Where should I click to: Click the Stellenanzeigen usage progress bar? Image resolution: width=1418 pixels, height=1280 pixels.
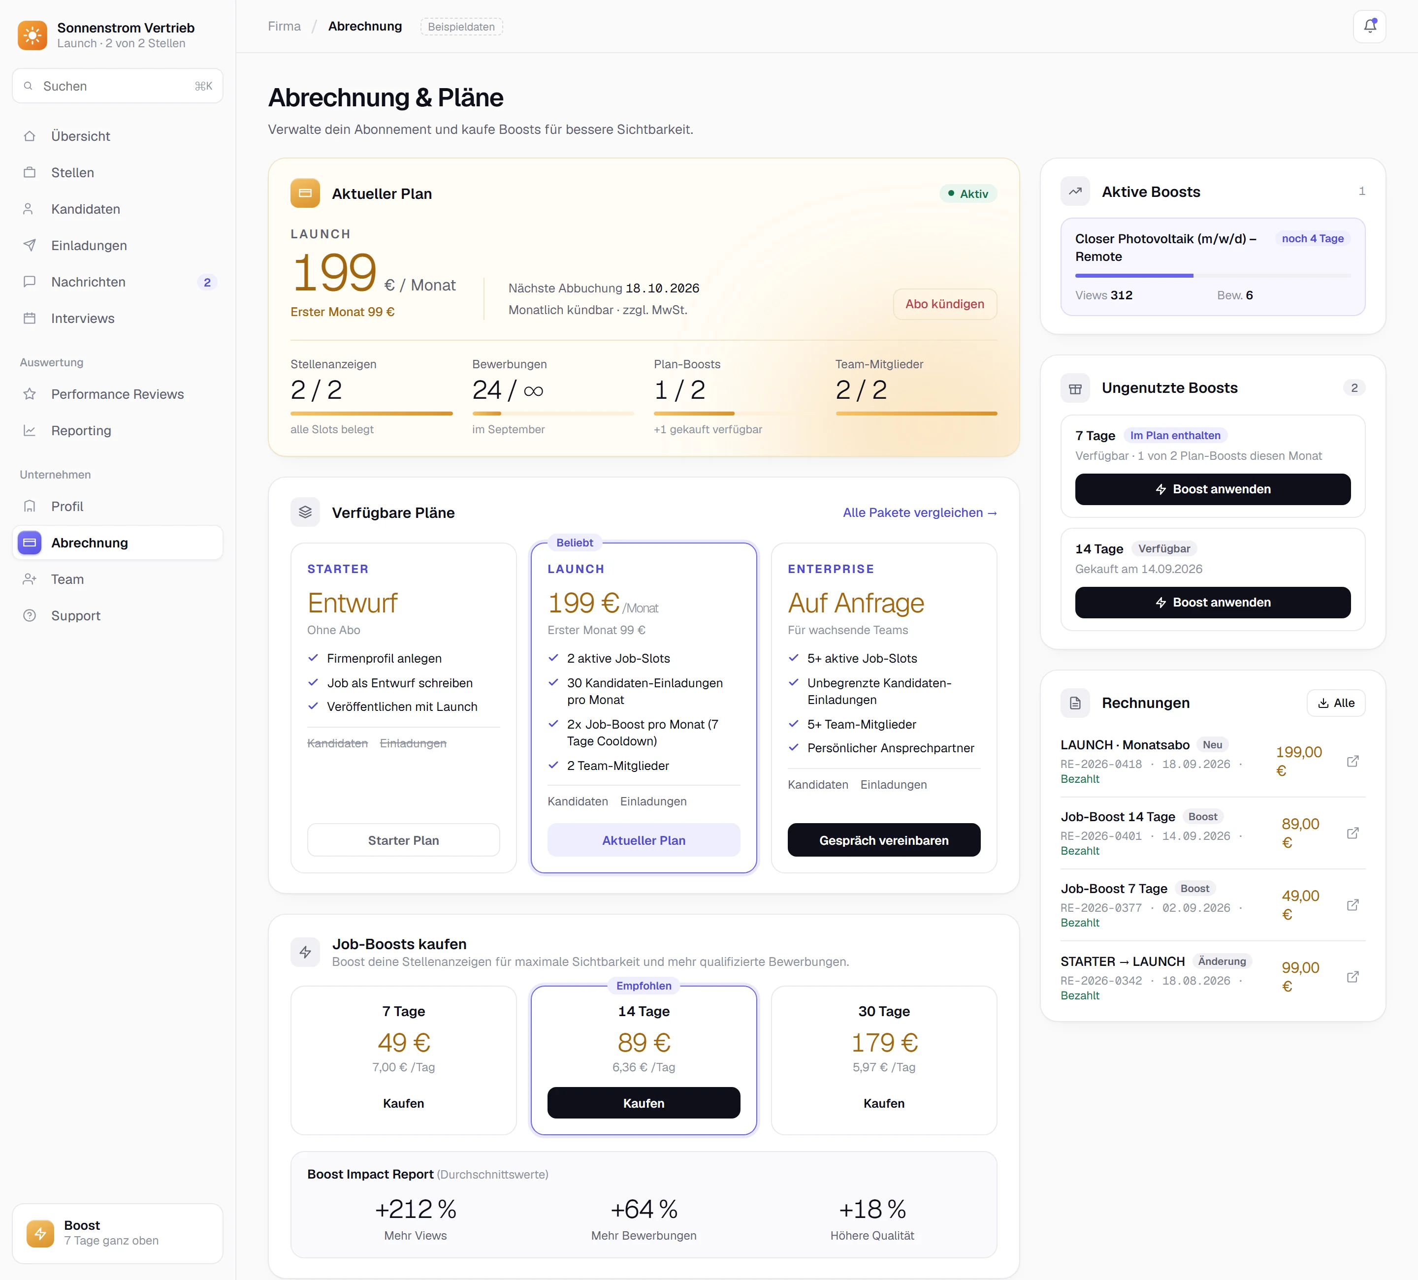pyautogui.click(x=371, y=414)
